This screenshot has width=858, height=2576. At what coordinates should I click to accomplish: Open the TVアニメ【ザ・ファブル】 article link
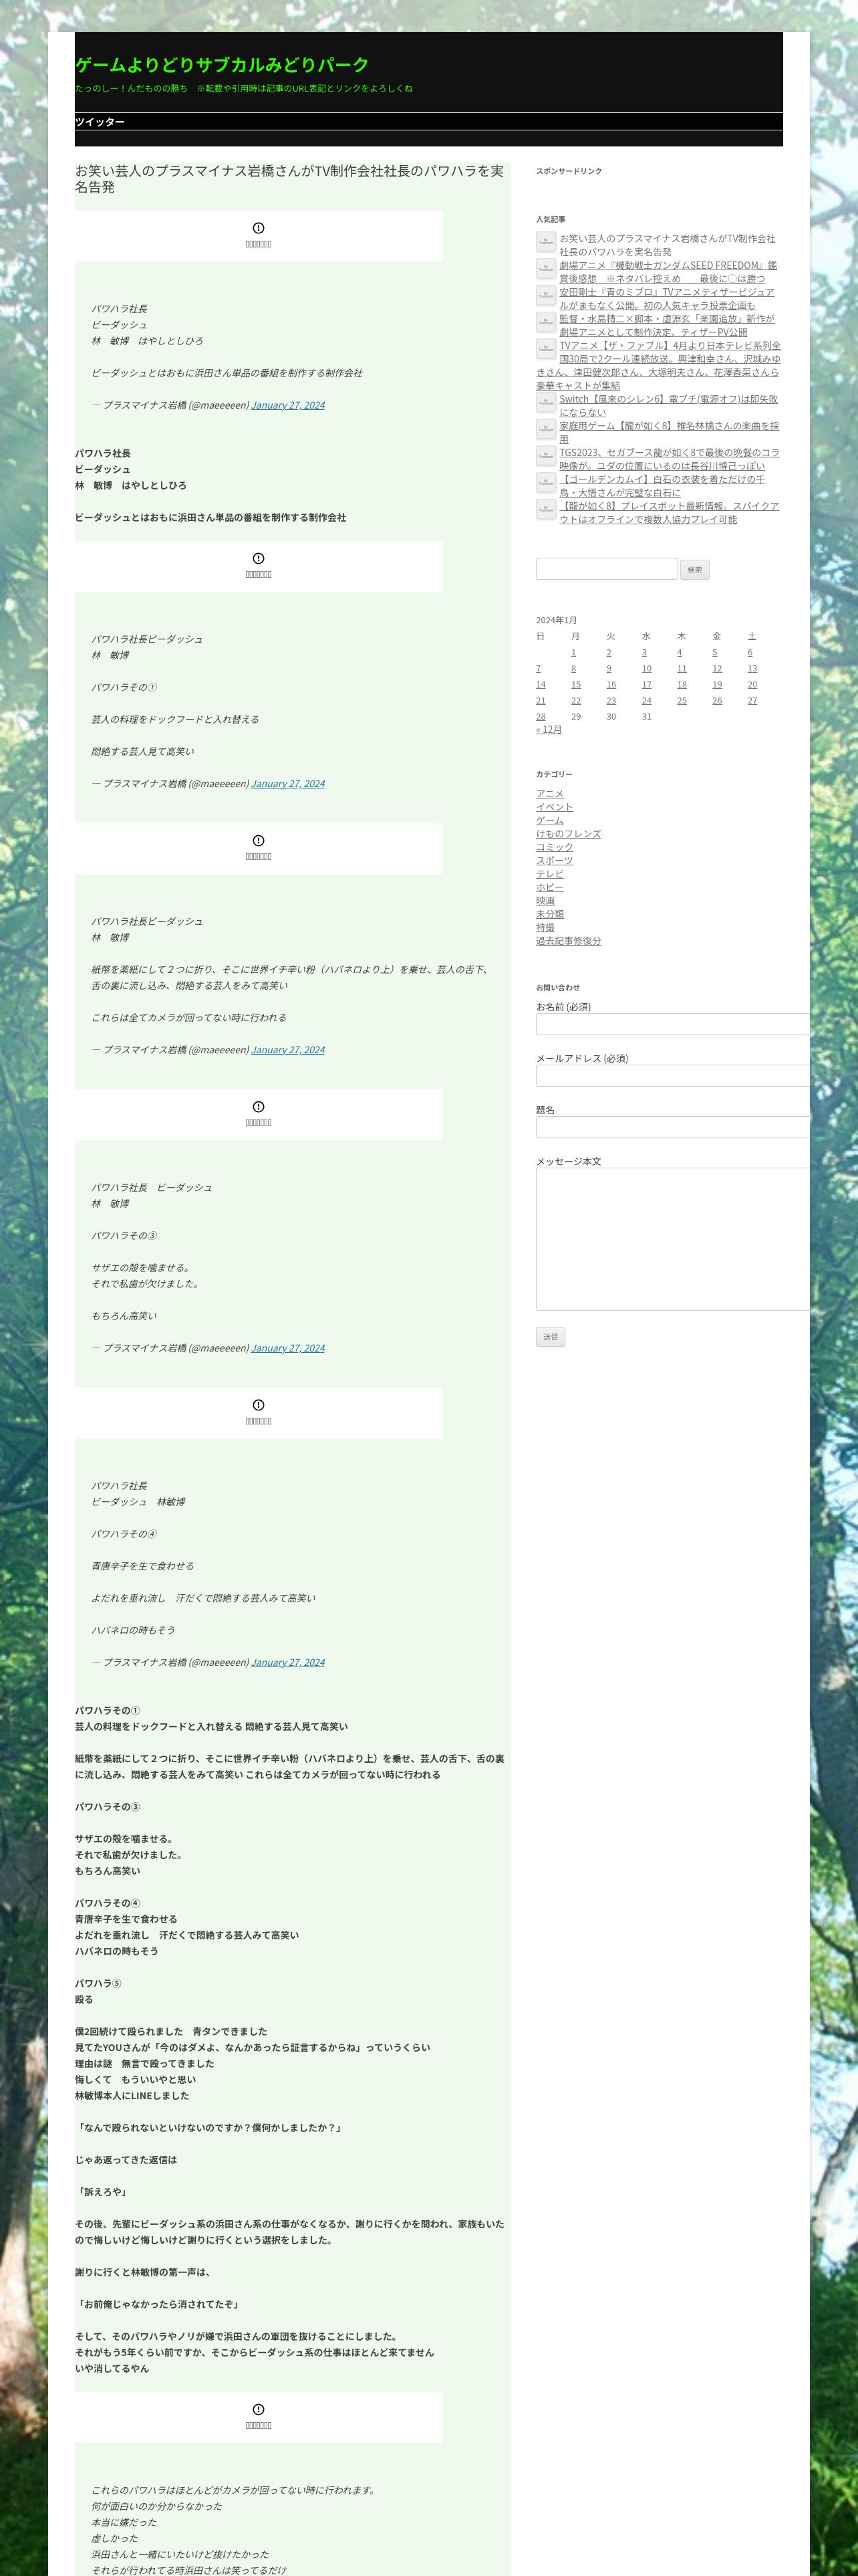[658, 366]
